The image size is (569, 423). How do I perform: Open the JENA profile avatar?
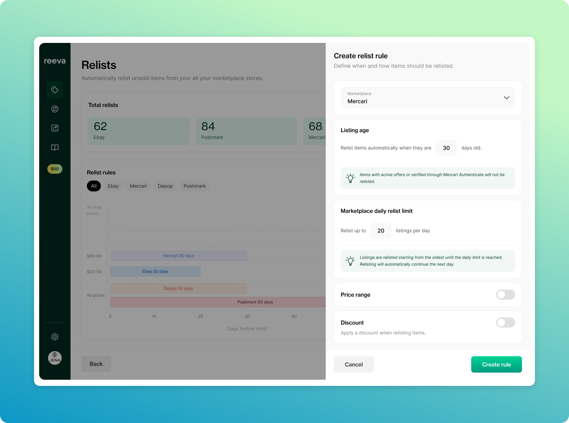click(x=55, y=358)
